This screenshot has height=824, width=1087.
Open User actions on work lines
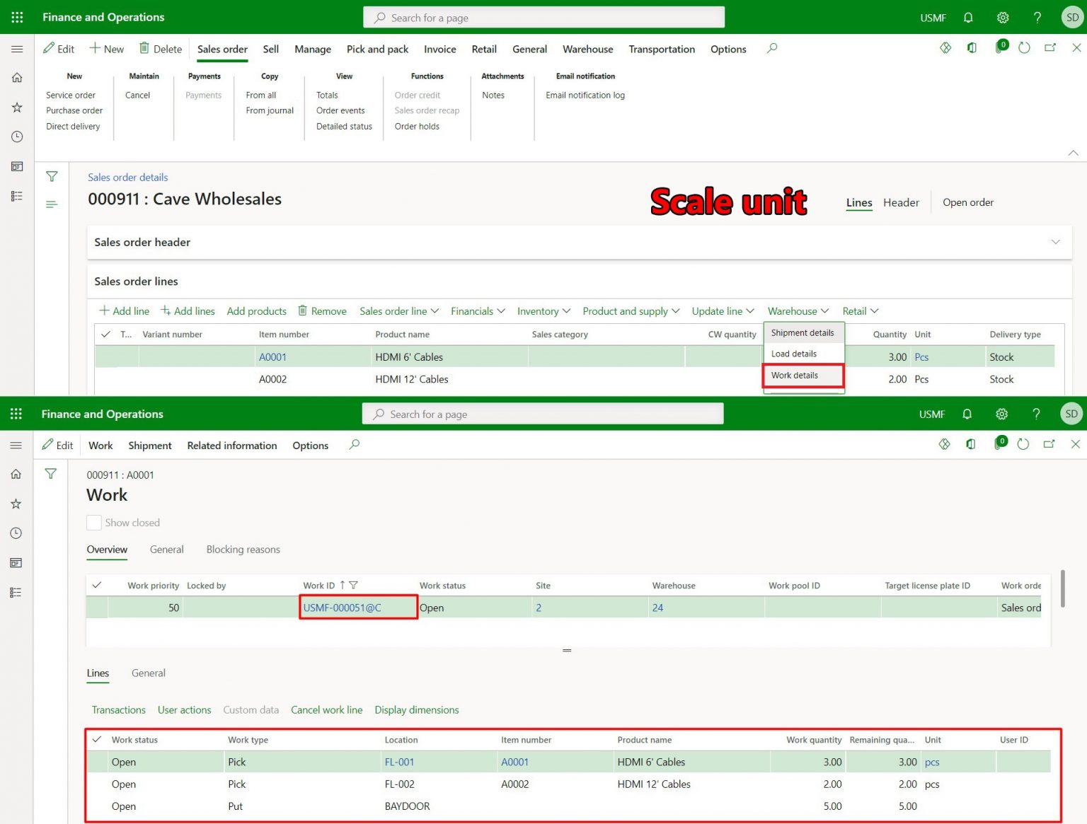pyautogui.click(x=184, y=710)
